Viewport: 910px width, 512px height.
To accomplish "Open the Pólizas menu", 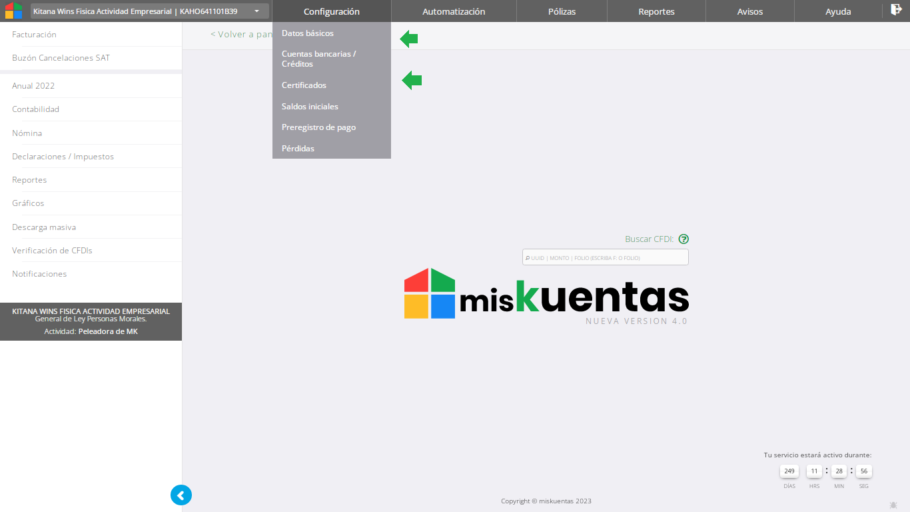I will coord(562,11).
